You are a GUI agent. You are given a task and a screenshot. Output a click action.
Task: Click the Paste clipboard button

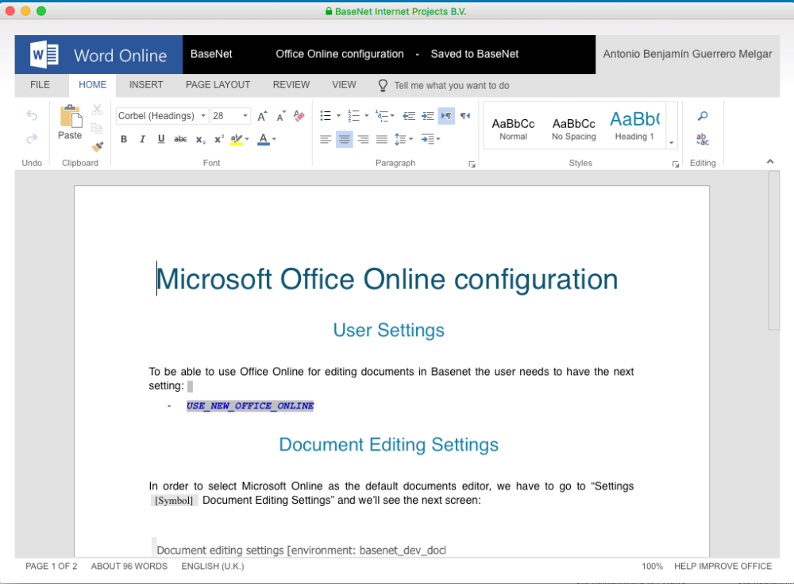[70, 122]
